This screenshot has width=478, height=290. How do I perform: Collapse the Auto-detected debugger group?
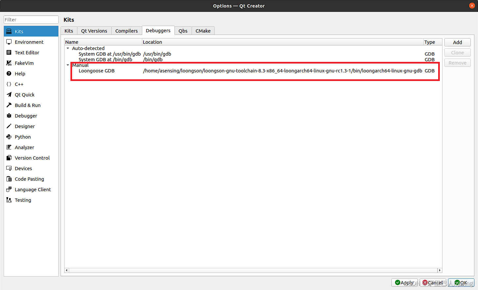(x=68, y=48)
